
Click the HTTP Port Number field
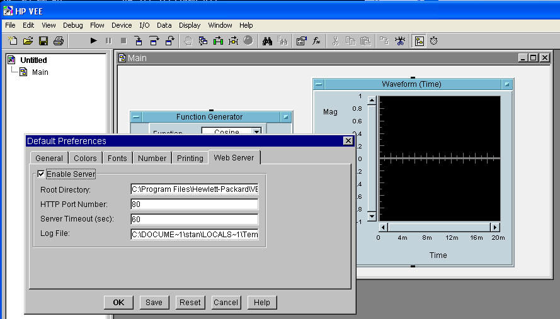[194, 204]
